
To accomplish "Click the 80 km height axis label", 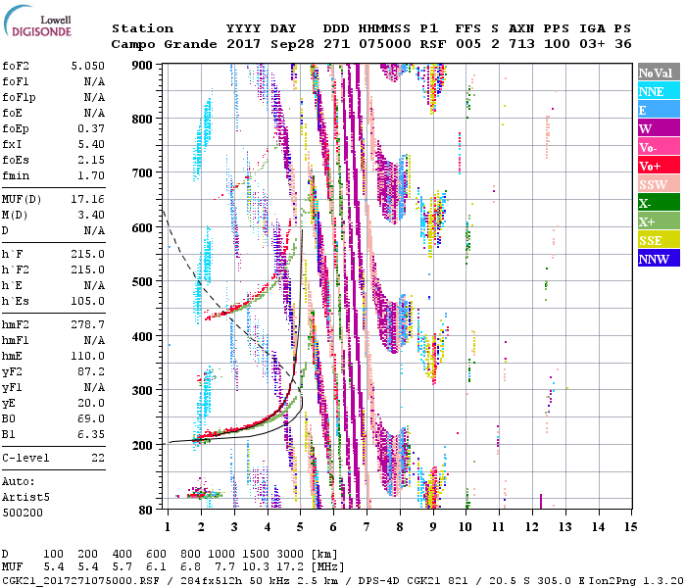I will click(x=146, y=511).
